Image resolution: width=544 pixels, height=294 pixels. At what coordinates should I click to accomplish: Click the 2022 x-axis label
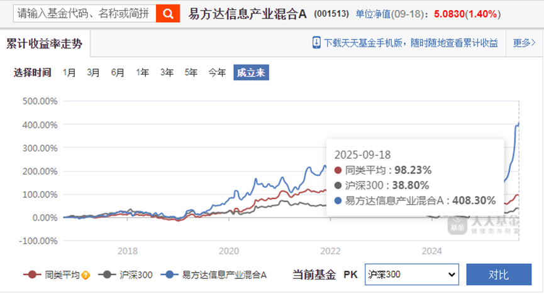coord(330,251)
